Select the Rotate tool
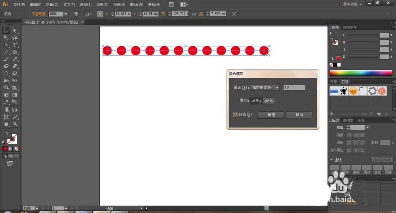The width and height of the screenshot is (396, 213). [6, 74]
